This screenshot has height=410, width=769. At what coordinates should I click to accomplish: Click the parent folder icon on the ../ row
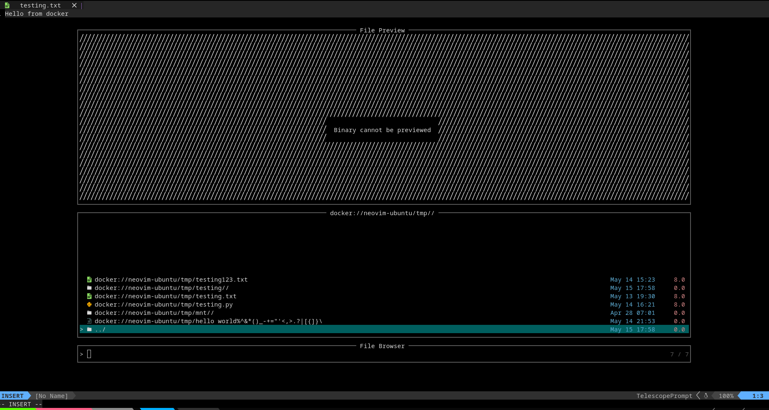tap(90, 329)
